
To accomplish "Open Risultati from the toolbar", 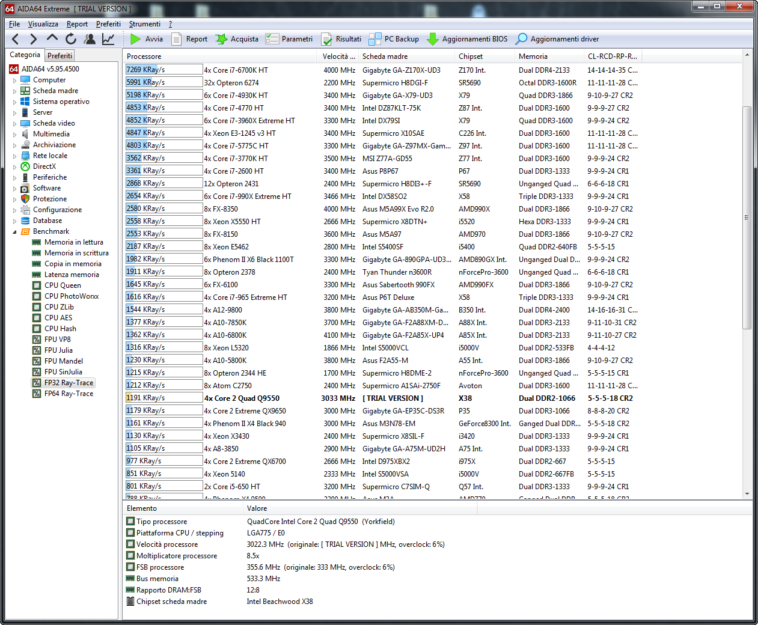I will point(341,39).
